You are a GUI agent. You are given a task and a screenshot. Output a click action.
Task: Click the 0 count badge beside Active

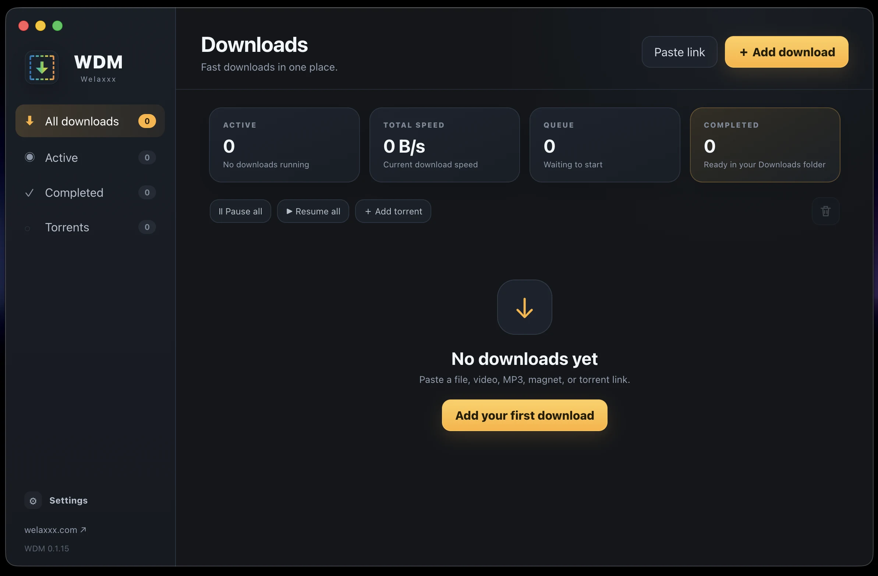coord(147,157)
